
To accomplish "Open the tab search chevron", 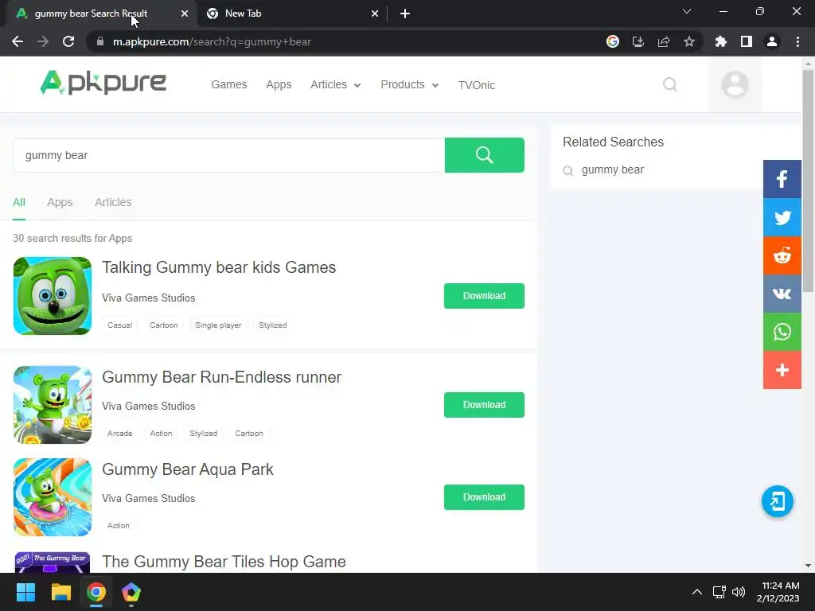I will 687,11.
